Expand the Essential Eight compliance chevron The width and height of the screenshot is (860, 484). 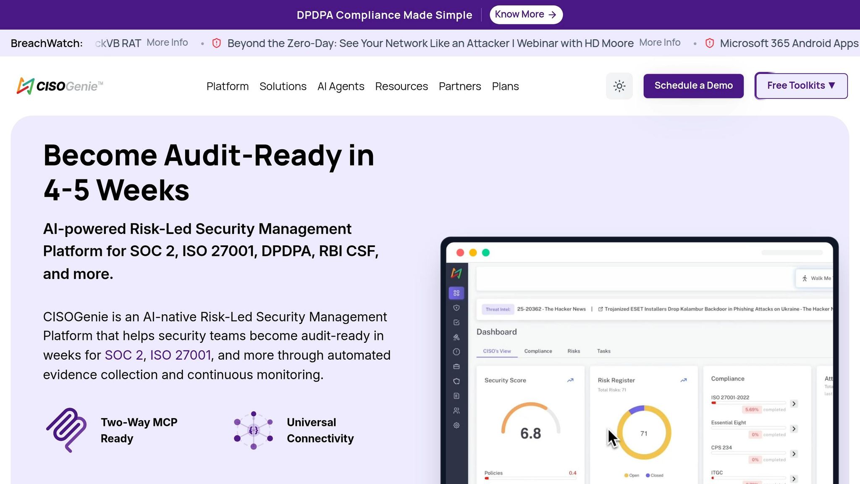click(x=794, y=429)
